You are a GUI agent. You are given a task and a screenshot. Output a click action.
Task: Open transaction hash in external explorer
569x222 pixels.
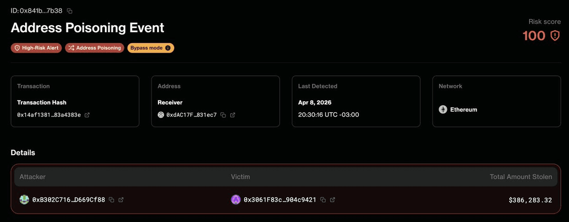point(87,115)
